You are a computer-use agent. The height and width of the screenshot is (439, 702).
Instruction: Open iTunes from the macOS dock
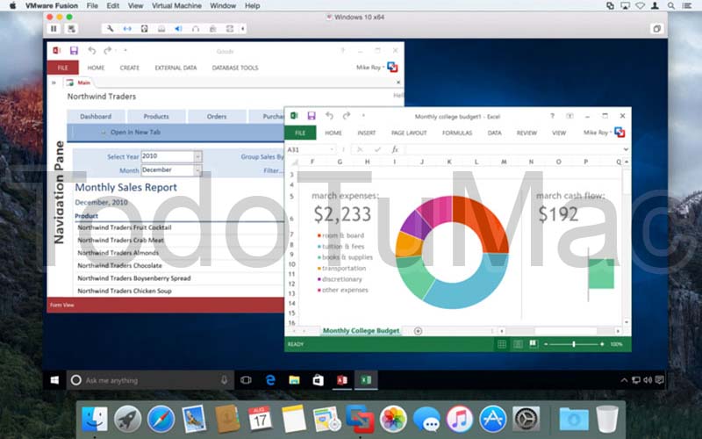pos(459,420)
